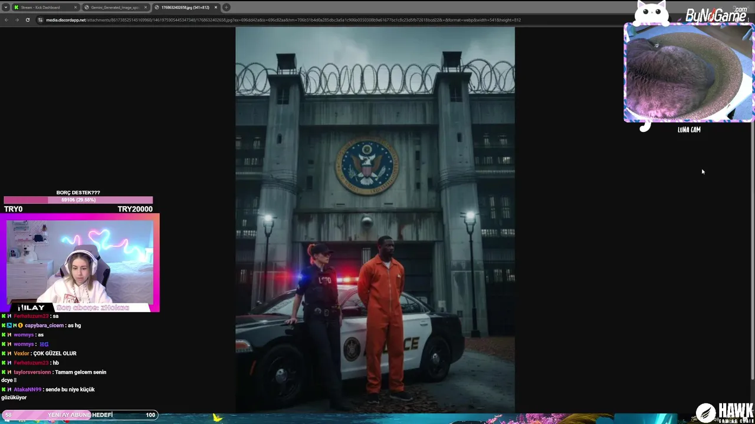Switch to Stream - Kick Dashboard tab
The width and height of the screenshot is (755, 424).
[45, 7]
